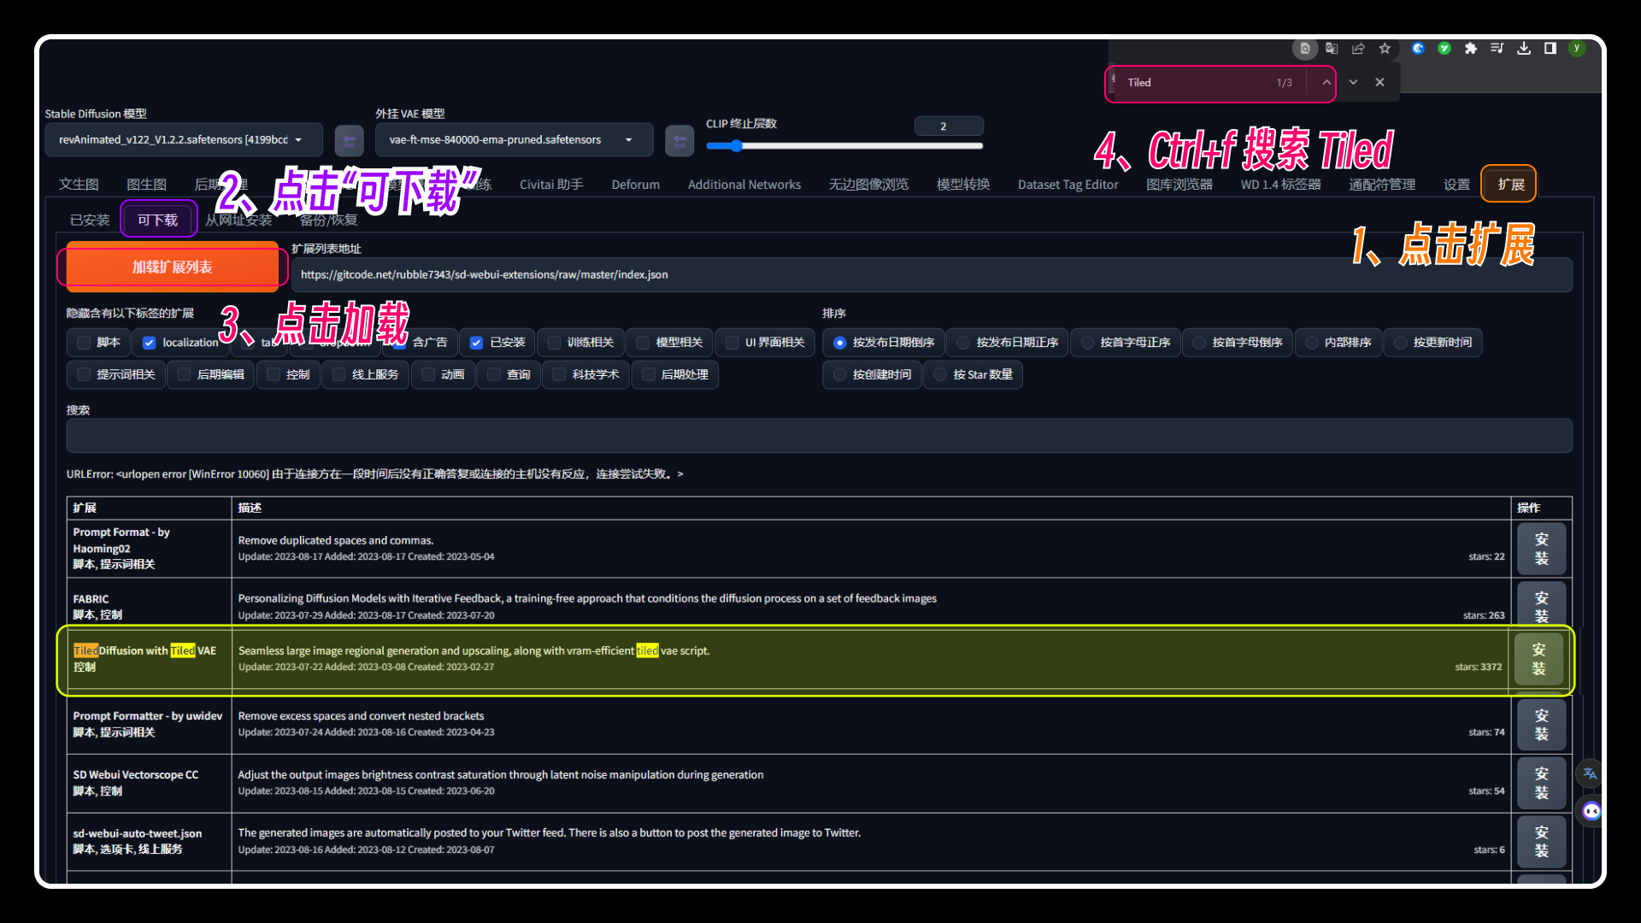Click the share page icon
Viewport: 1641px width, 923px height.
1358,49
